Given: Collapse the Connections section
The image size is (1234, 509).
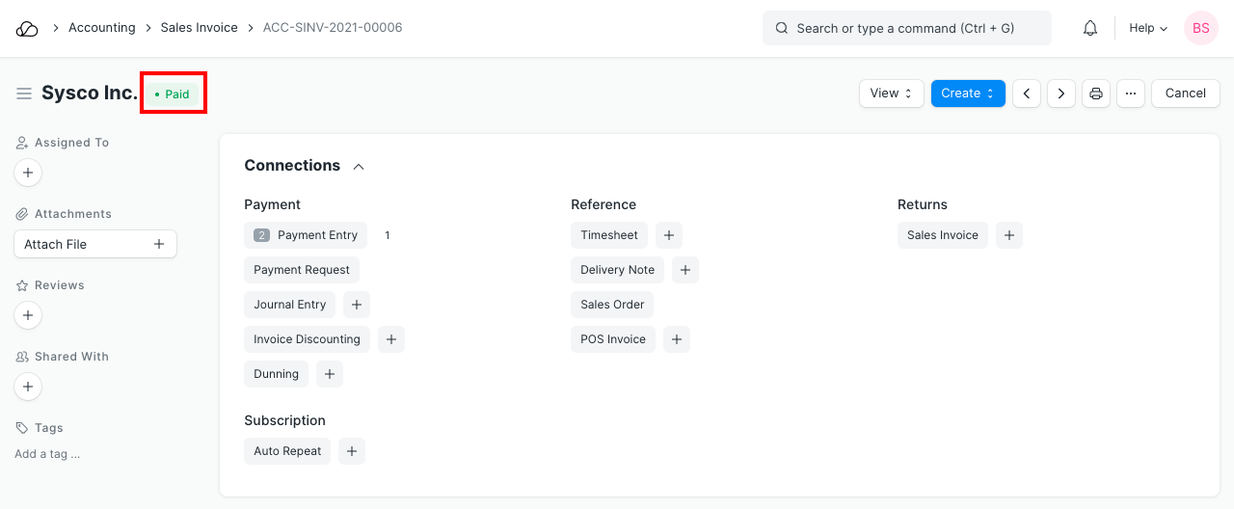Looking at the screenshot, I should coord(359,166).
